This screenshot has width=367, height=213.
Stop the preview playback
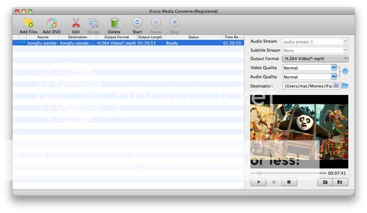289,182
